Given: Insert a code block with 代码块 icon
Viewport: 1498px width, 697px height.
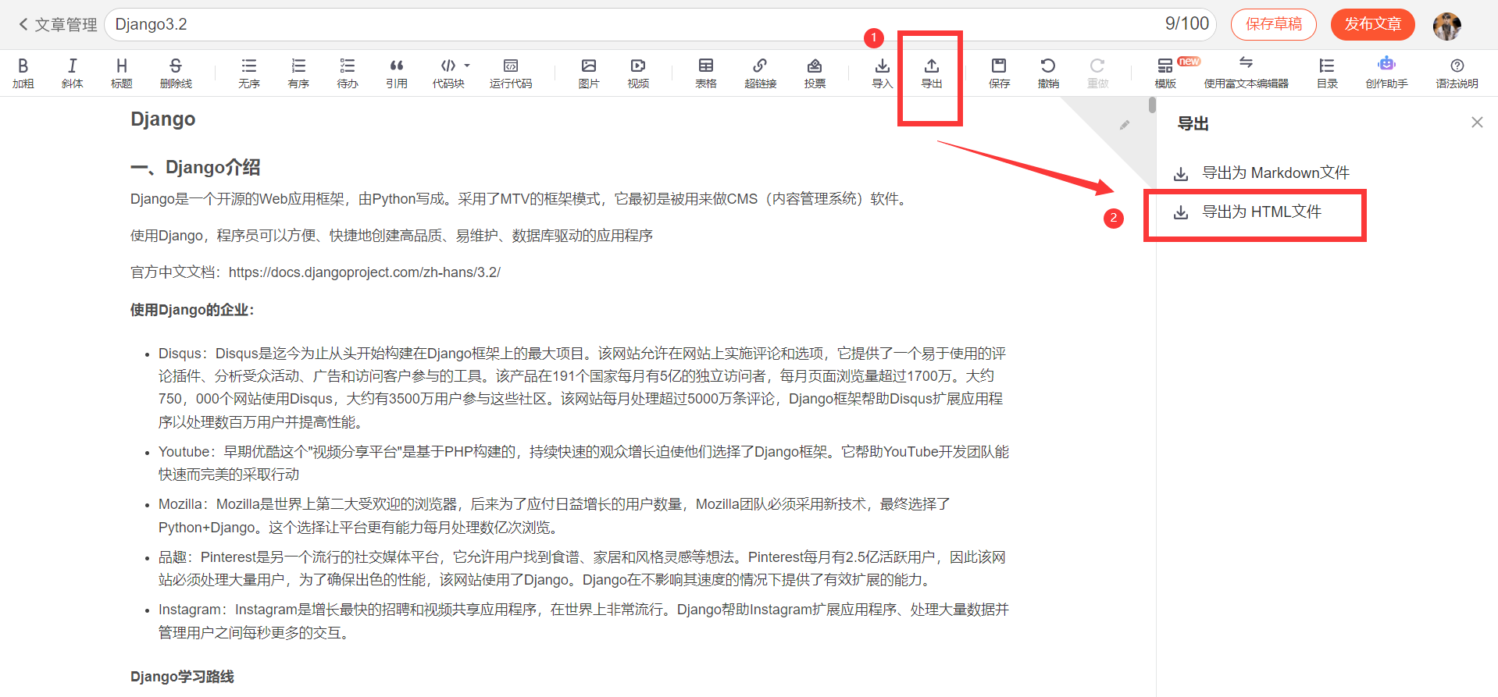Looking at the screenshot, I should [x=448, y=73].
